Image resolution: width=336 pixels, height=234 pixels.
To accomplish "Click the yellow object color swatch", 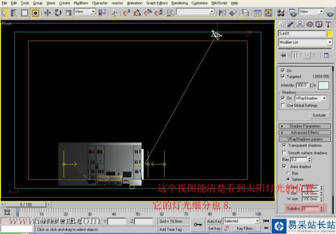I will point(330,34).
